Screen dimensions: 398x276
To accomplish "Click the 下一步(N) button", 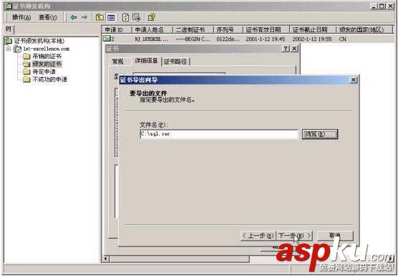I will tap(294, 236).
